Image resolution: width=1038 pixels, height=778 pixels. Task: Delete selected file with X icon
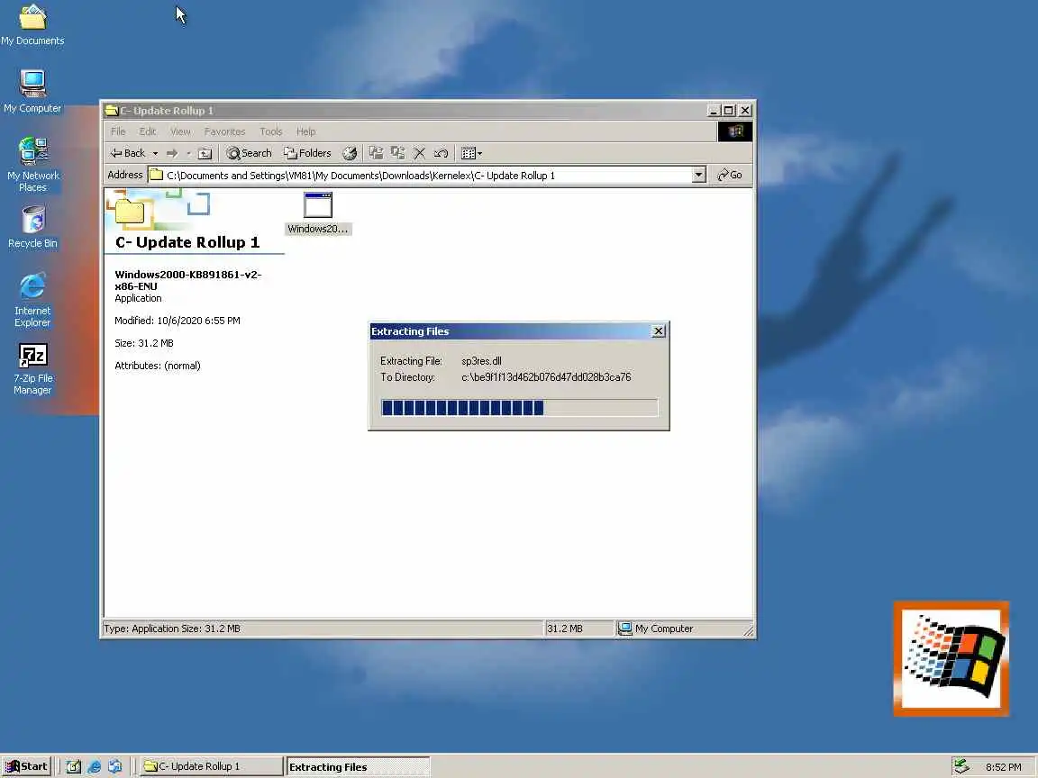pyautogui.click(x=419, y=153)
